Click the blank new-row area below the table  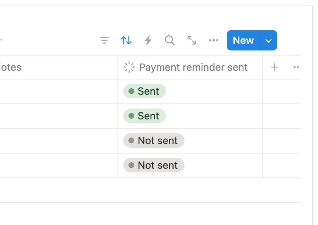click(x=150, y=190)
